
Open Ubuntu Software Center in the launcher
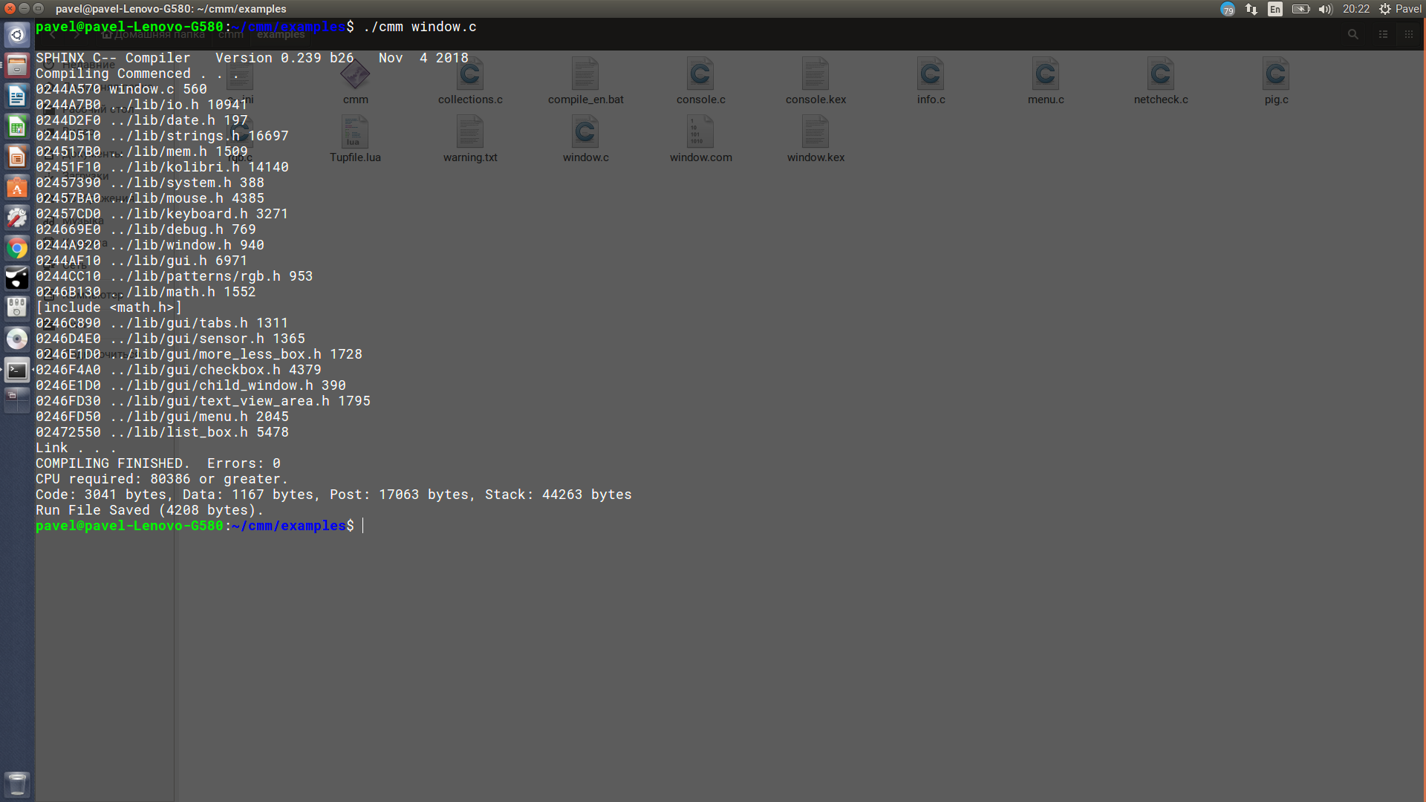[17, 187]
